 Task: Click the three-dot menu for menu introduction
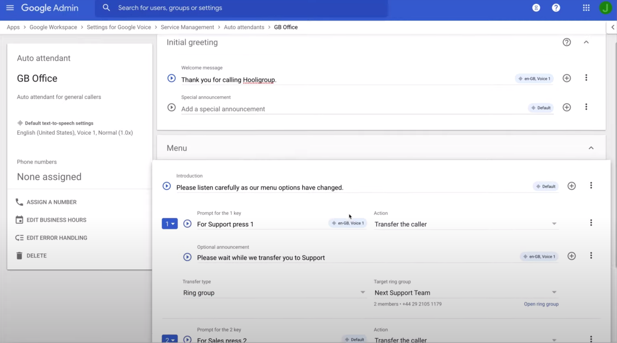click(x=591, y=186)
